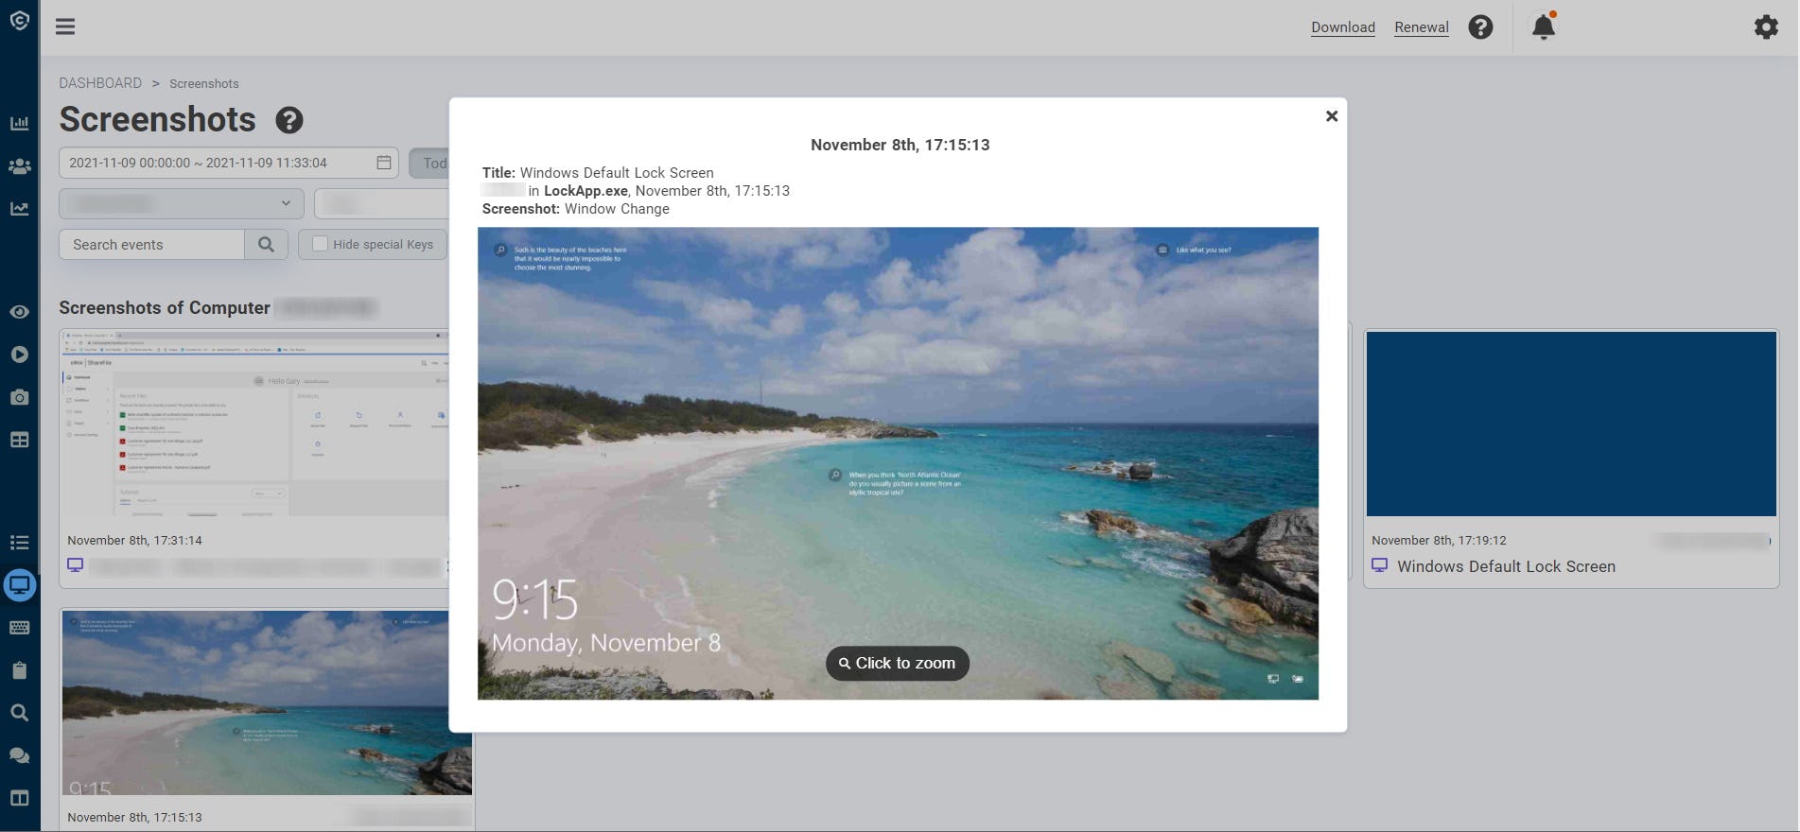Viewport: 1800px width, 832px height.
Task: Click the help icon beside Screenshots heading
Action: pos(289,120)
